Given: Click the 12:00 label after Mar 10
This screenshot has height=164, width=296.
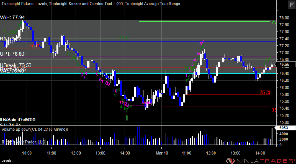Looking at the screenshot, I should (x=211, y=153).
